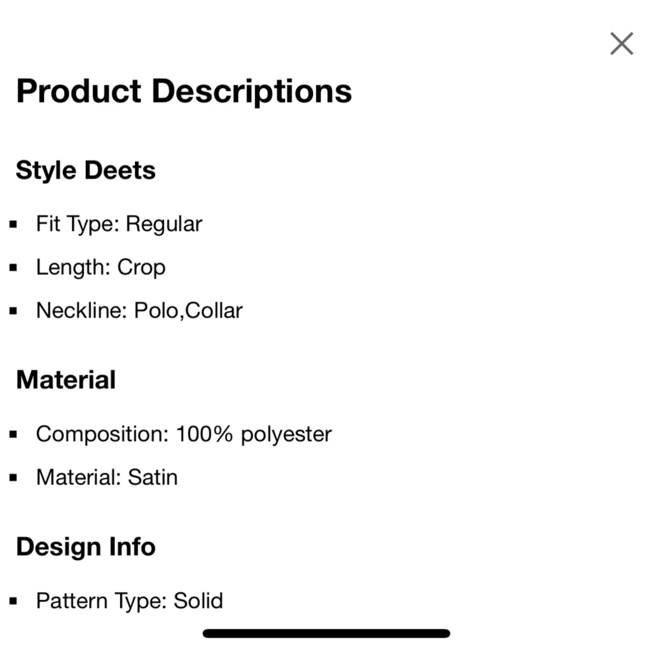Click bullet beside Composition entry

(x=13, y=435)
